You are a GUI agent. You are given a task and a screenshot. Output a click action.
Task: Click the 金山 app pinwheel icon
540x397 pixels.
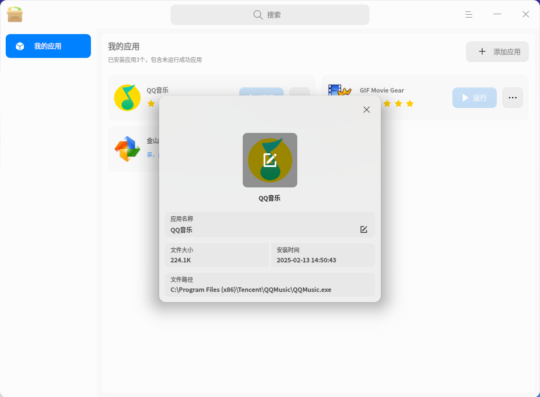(x=127, y=149)
